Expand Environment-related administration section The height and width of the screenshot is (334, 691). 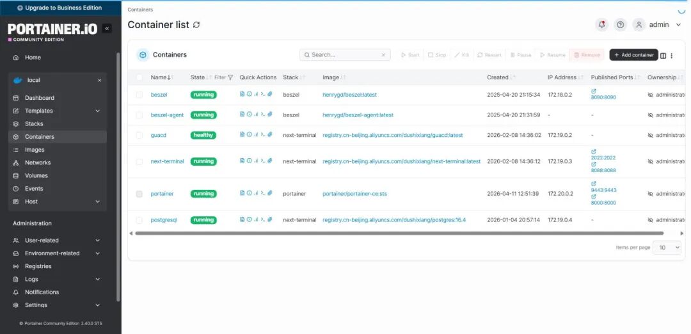pos(98,253)
